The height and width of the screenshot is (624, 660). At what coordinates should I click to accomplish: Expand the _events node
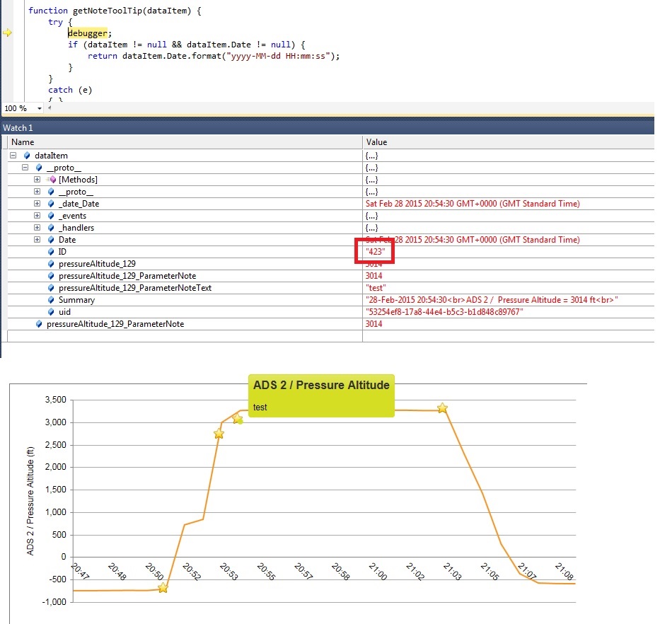pyautogui.click(x=37, y=216)
